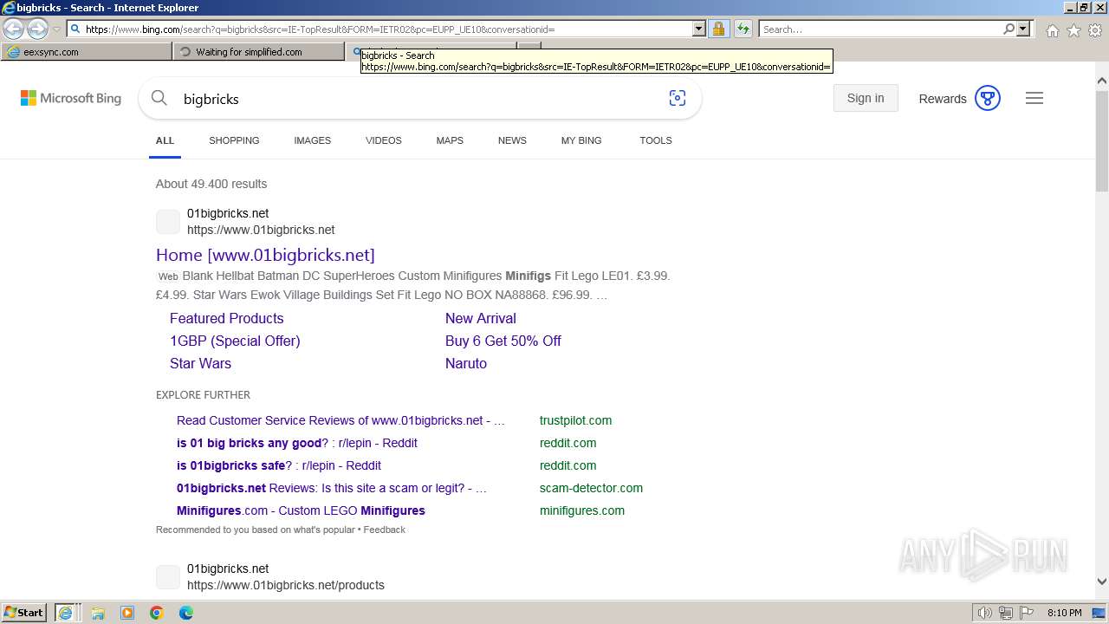This screenshot has height=624, width=1109.
Task: Open the Chrome taskbar icon
Action: [x=157, y=613]
